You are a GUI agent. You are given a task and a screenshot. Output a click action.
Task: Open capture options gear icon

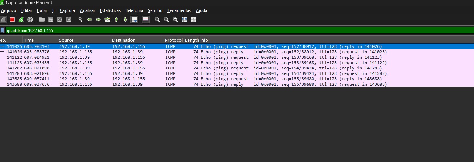30,19
